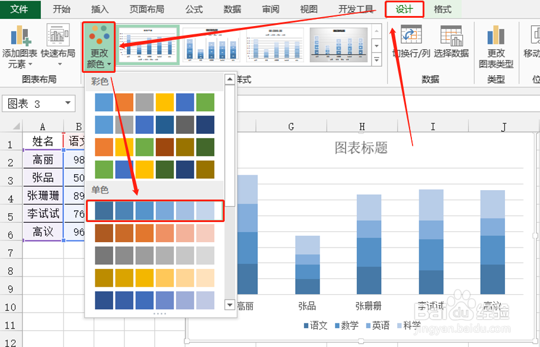Select the 语文 legend entry on chart
This screenshot has width=540, height=347.
318,325
